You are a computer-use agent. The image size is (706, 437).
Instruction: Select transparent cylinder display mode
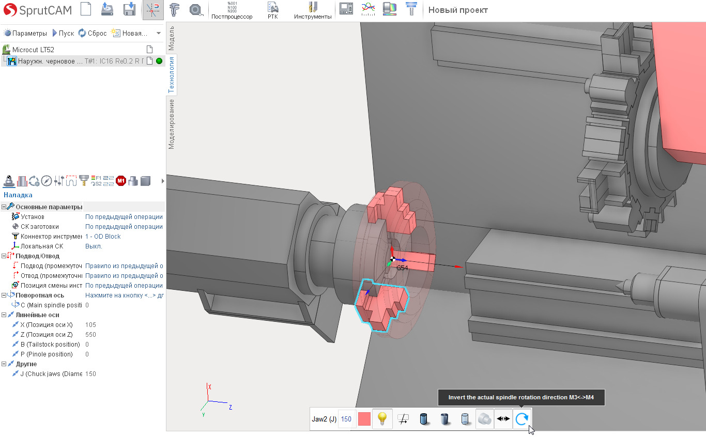pos(465,419)
